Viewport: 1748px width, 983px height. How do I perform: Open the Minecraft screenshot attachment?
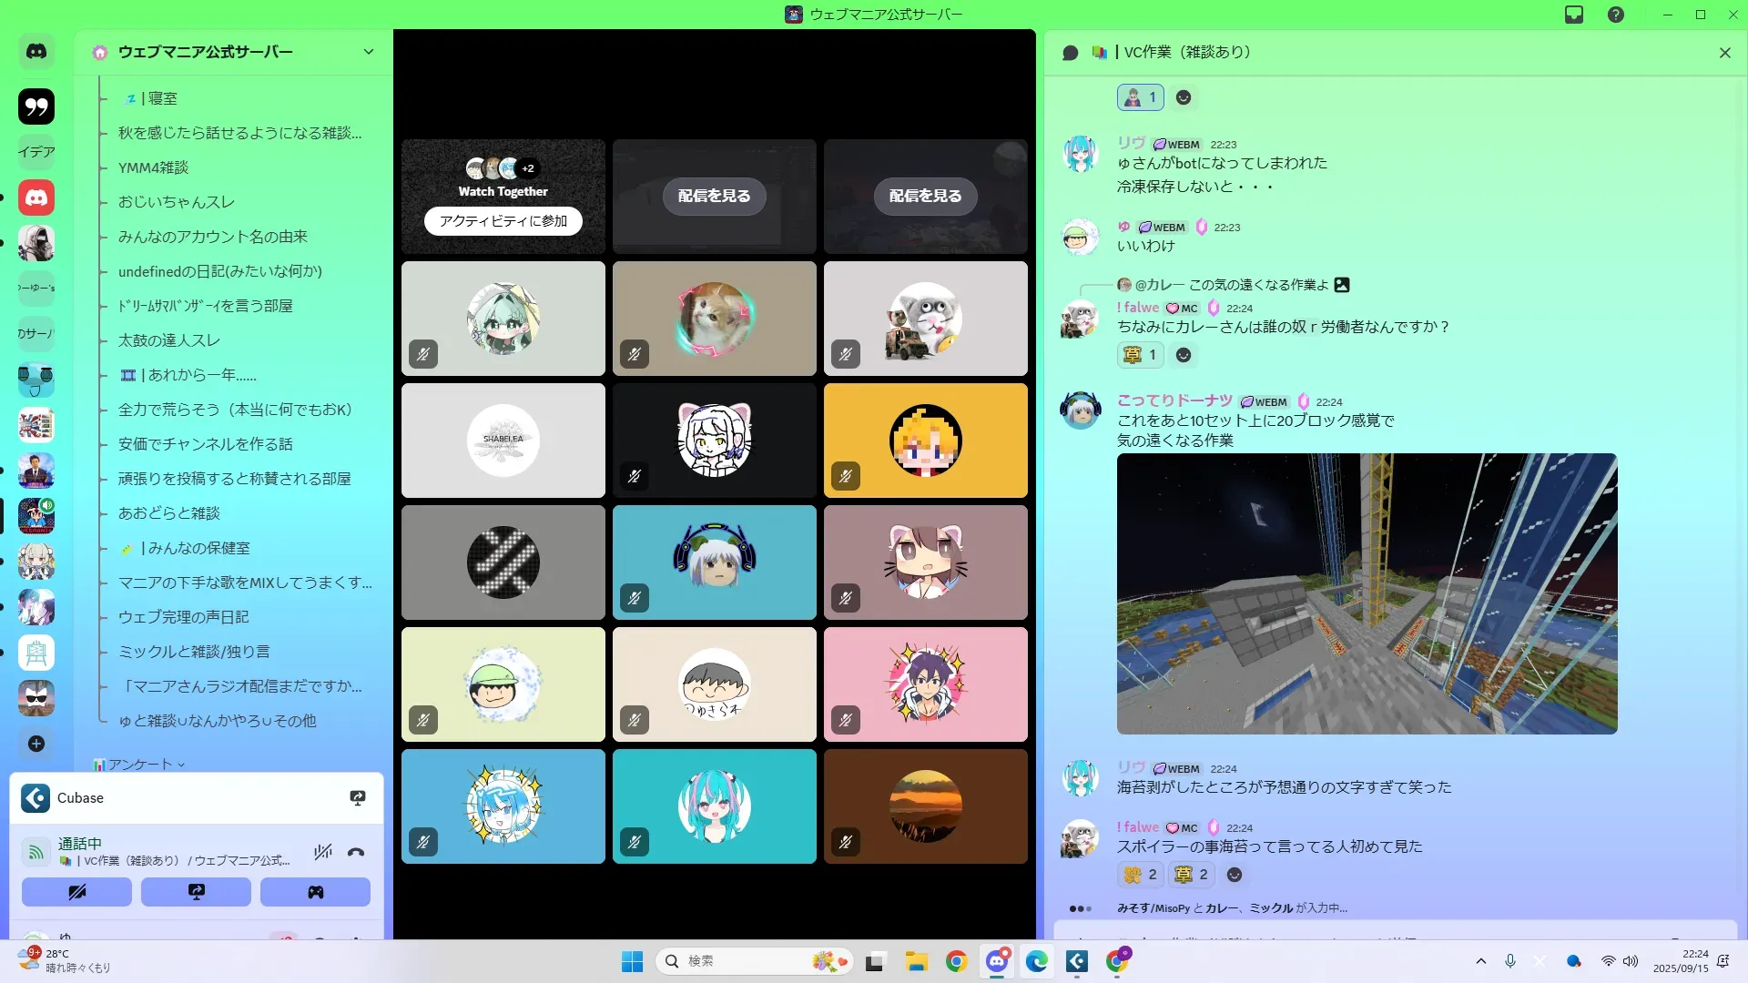pyautogui.click(x=1367, y=593)
